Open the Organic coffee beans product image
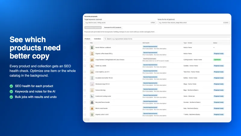 pyautogui.click(x=92, y=54)
